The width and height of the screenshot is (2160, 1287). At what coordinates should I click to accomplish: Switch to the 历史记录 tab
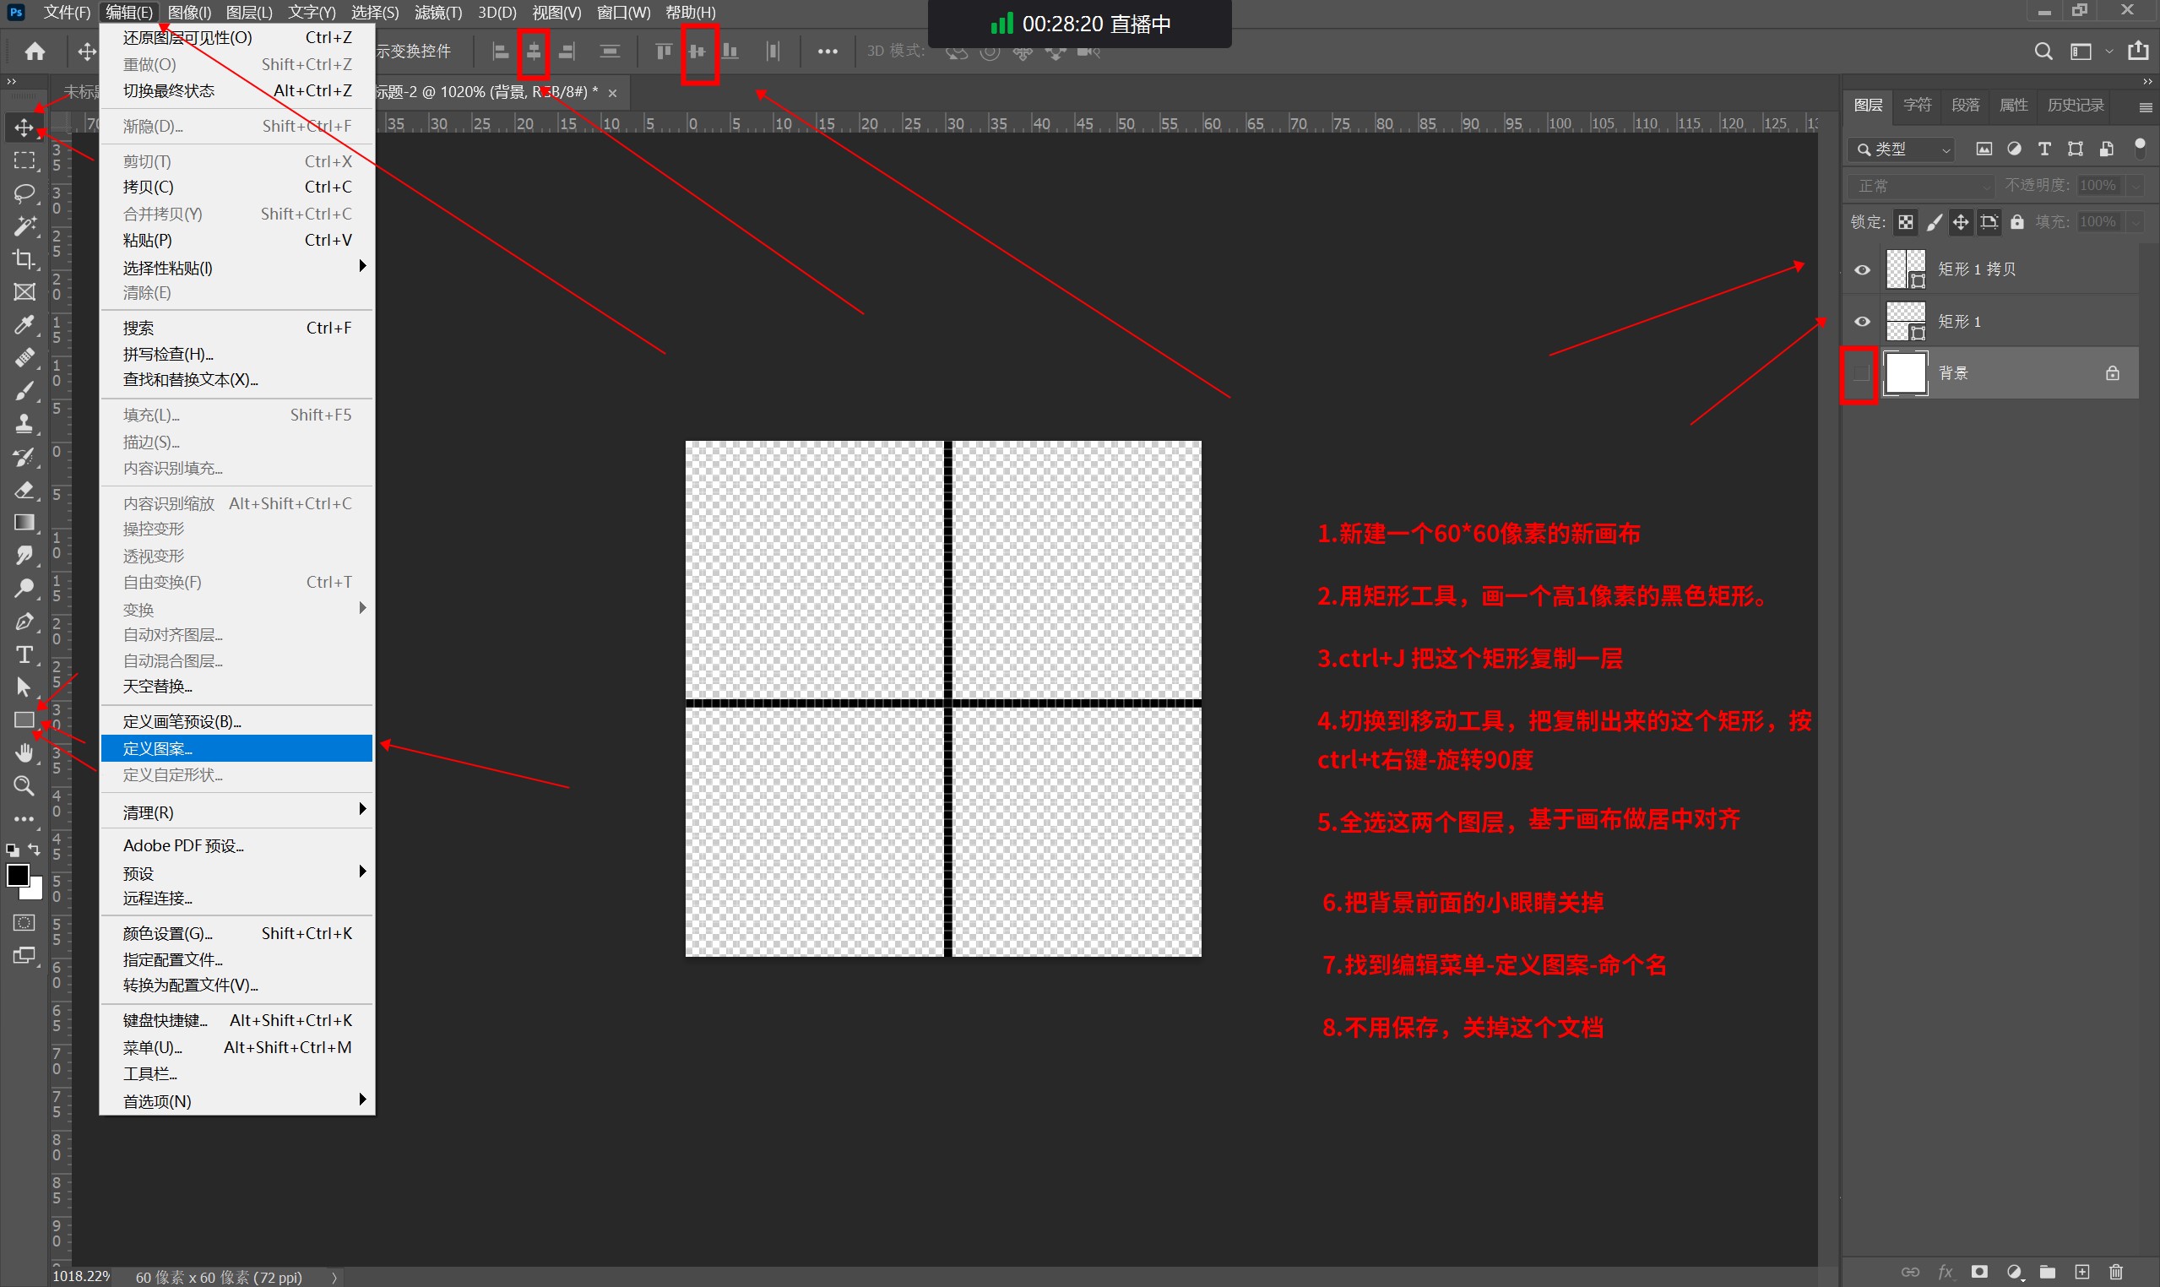pyautogui.click(x=2075, y=105)
